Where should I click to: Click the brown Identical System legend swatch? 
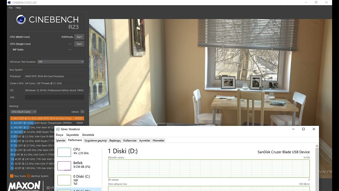[28, 176]
